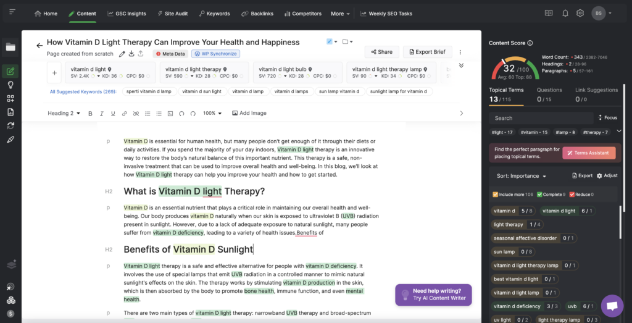
Task: Open the chat support bubble
Action: [612, 305]
